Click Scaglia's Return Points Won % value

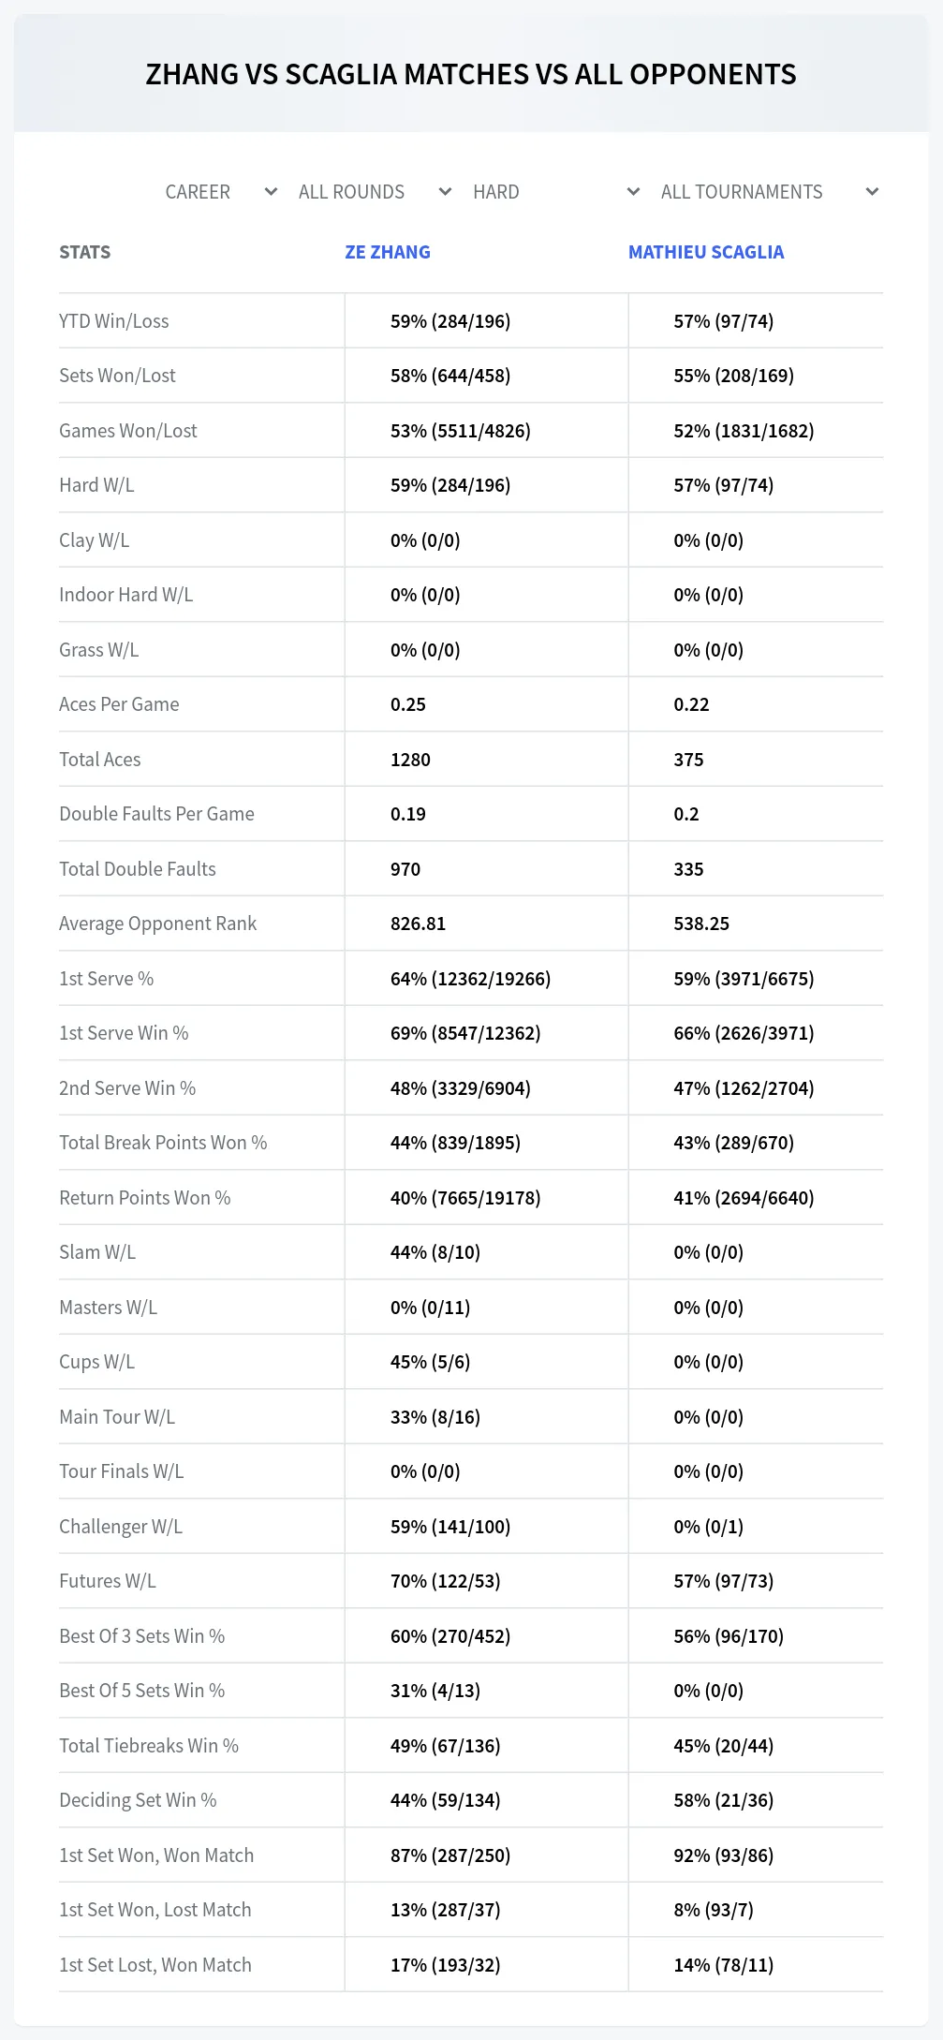tap(744, 1198)
